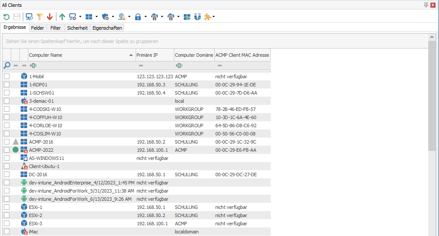Screen dimensions: 439x236
Task: Click the orange puzzle piece icon
Action: coord(208,17)
